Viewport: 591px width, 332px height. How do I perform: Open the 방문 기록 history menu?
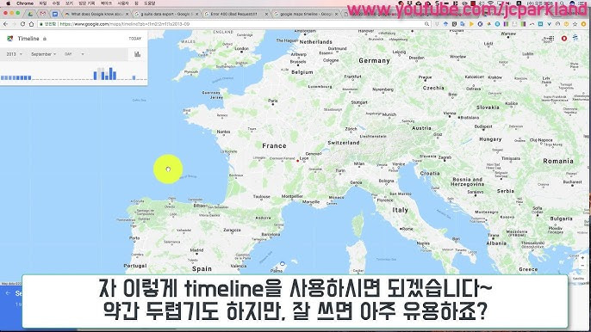[x=87, y=3]
